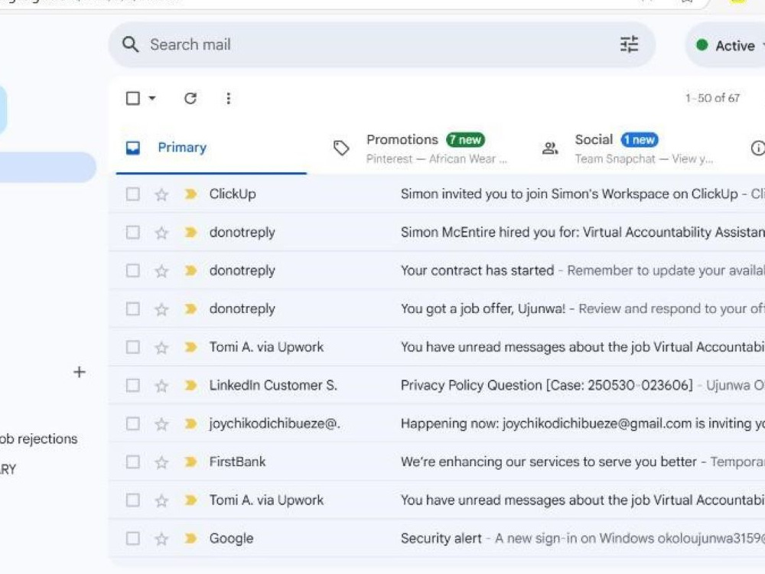Click Simon McEntire hired you subject
The height and width of the screenshot is (574, 765).
coord(582,233)
